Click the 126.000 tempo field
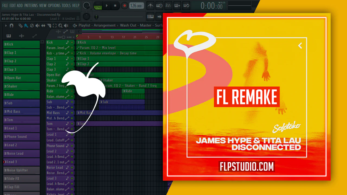Image resolution: width=347 pixels, height=195 pixels. [137, 6]
